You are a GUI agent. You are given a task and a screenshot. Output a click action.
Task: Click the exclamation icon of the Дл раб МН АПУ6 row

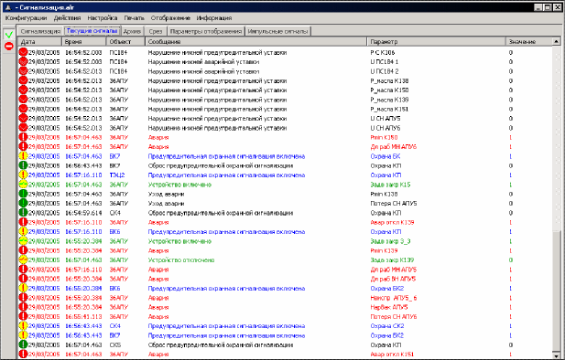point(23,146)
